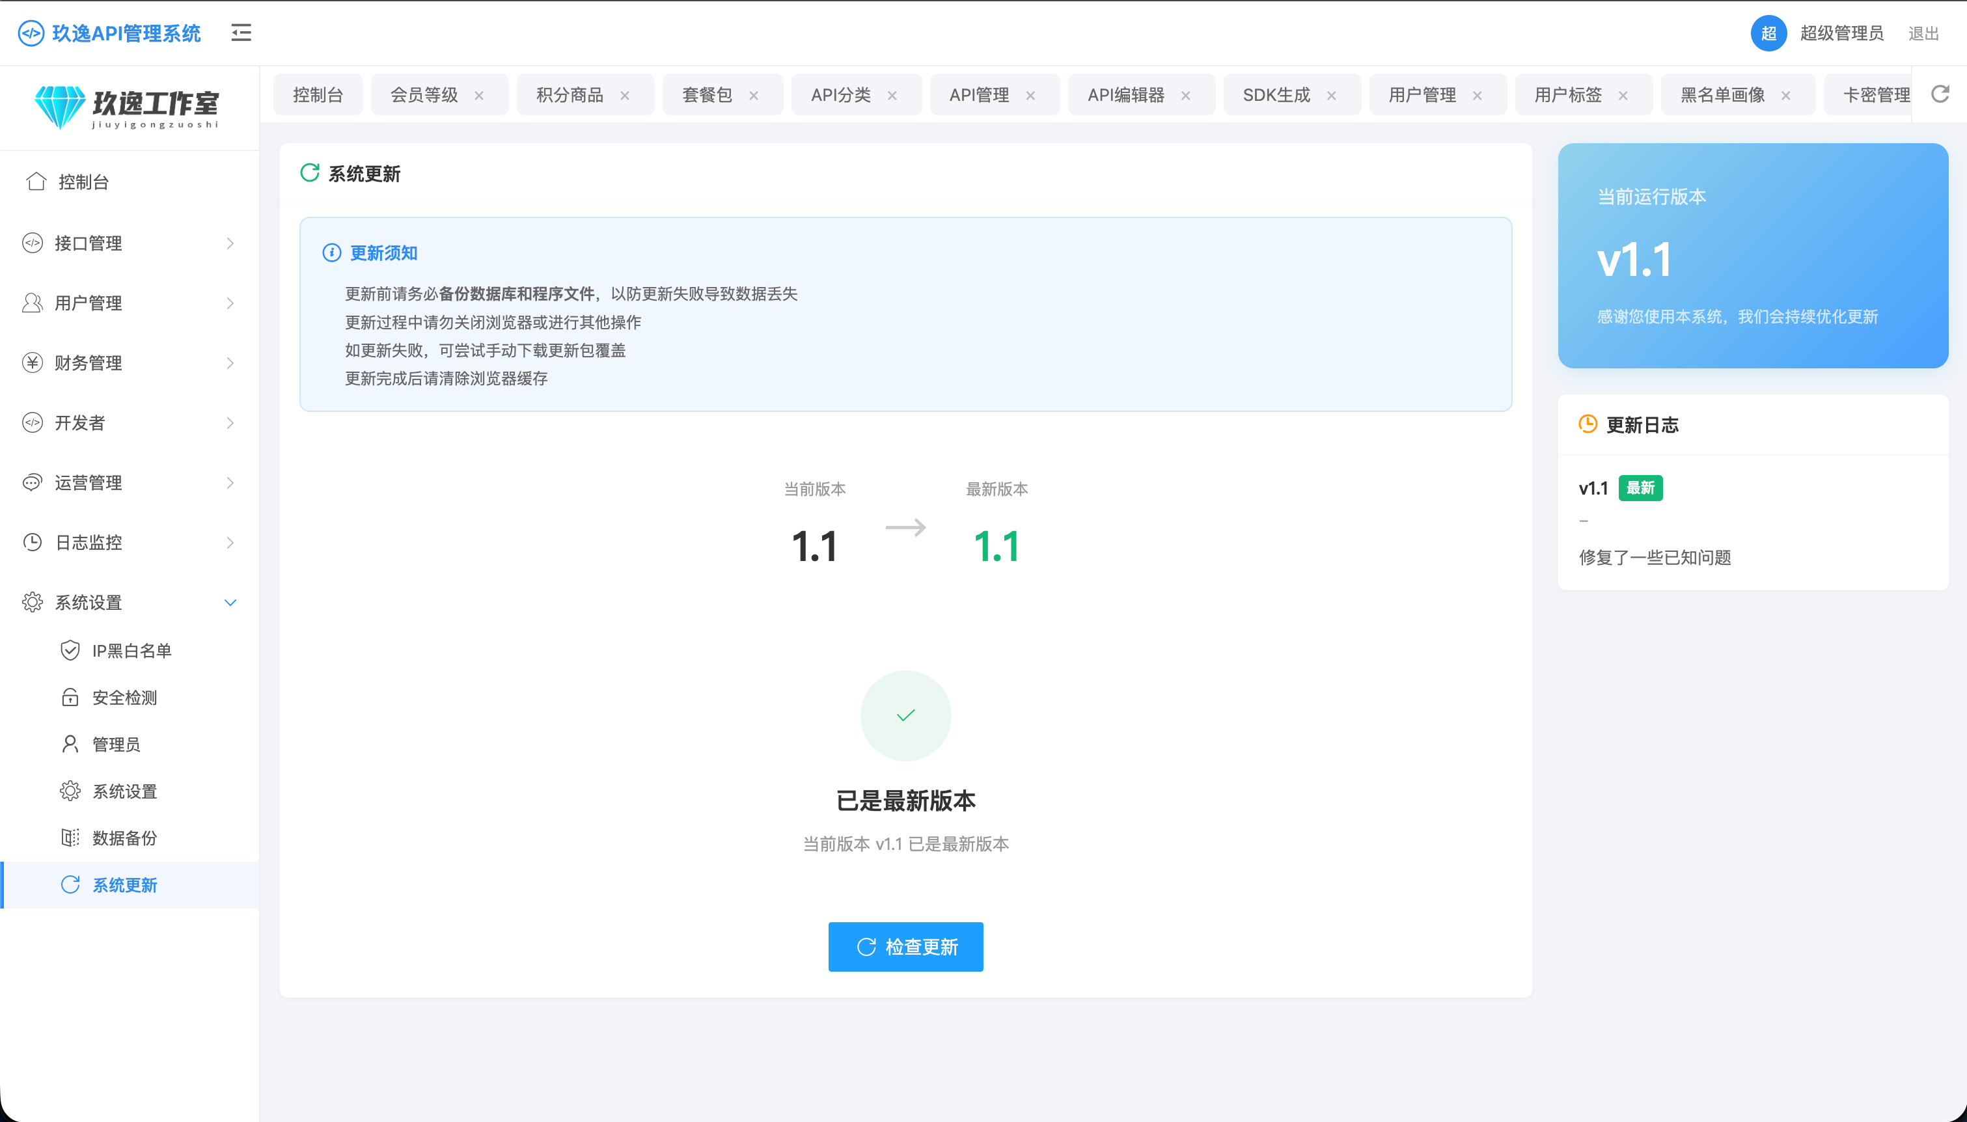
Task: Click the 管理员 person icon
Action: click(x=70, y=744)
